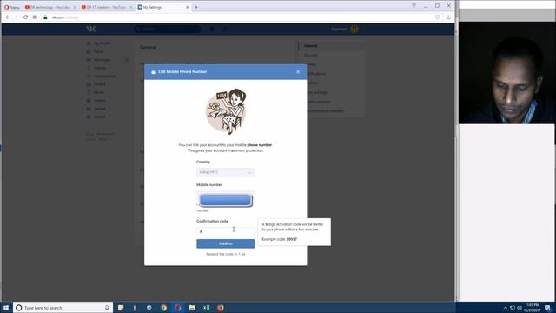Switch to the second YouTube tab

pyautogui.click(x=106, y=7)
